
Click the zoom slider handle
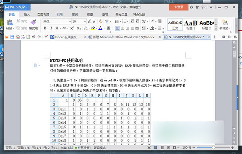(213, 148)
